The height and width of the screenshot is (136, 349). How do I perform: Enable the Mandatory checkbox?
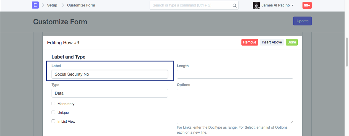pos(53,104)
